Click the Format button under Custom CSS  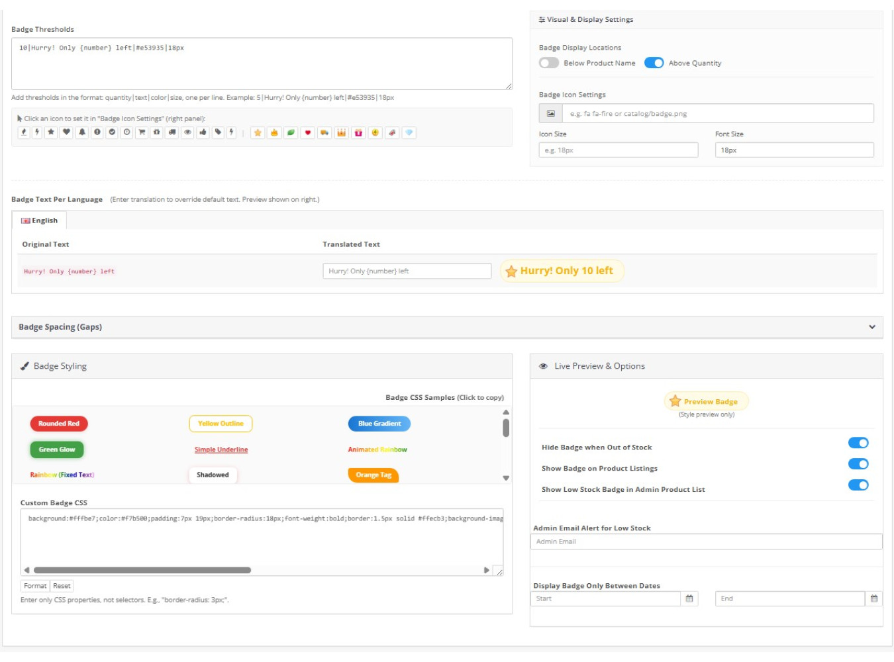coord(35,586)
